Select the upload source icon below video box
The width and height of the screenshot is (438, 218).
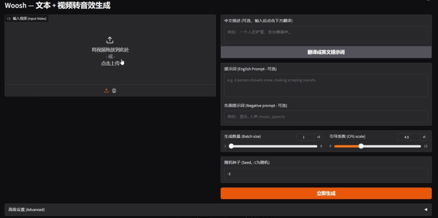pyautogui.click(x=106, y=91)
